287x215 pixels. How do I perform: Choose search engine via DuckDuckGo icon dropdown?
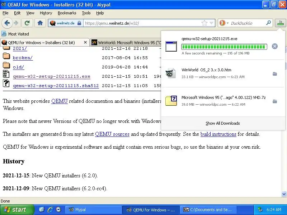pyautogui.click(x=224, y=23)
